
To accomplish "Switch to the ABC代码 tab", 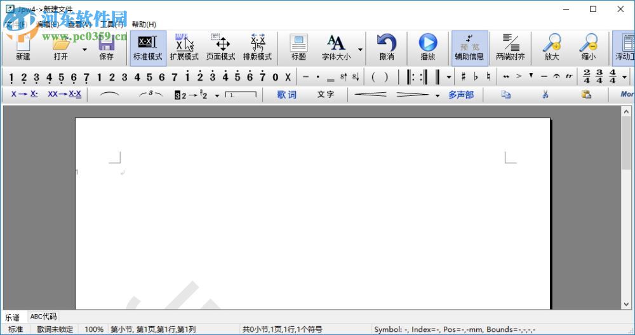I will click(43, 317).
